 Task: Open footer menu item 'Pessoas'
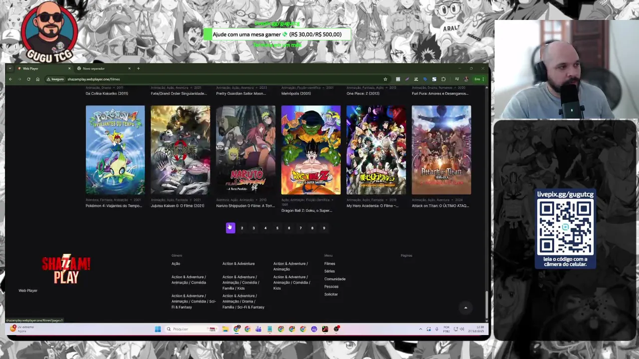point(331,287)
